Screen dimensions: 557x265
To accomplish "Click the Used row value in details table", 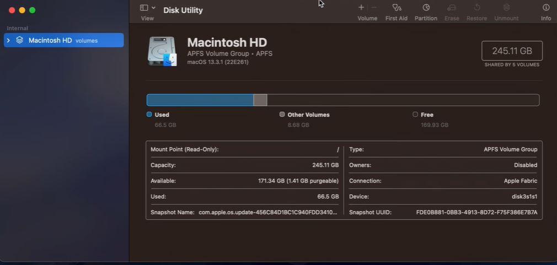I will [328, 196].
